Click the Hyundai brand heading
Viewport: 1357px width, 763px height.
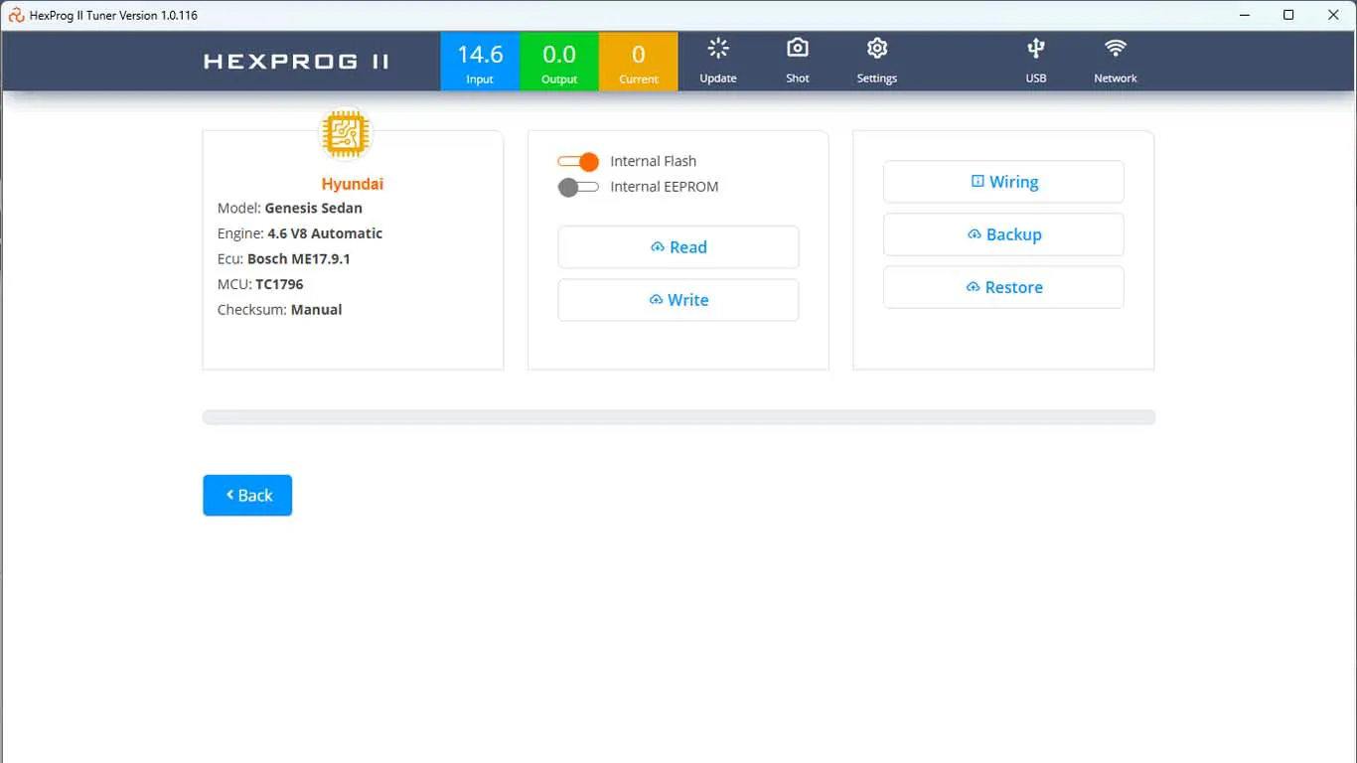pos(352,184)
